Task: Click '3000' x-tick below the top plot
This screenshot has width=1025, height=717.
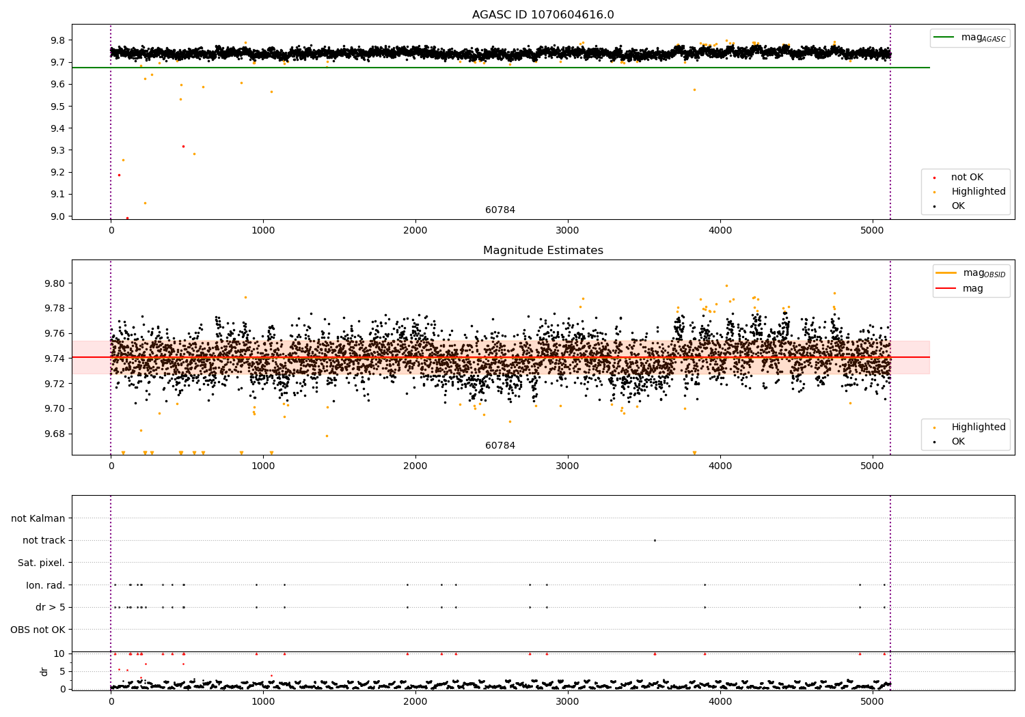Action: click(x=568, y=230)
